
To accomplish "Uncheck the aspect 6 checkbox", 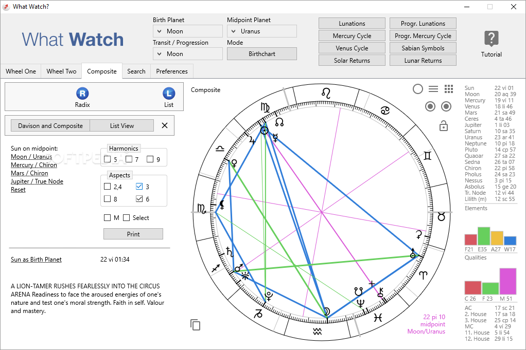I will pos(139,199).
